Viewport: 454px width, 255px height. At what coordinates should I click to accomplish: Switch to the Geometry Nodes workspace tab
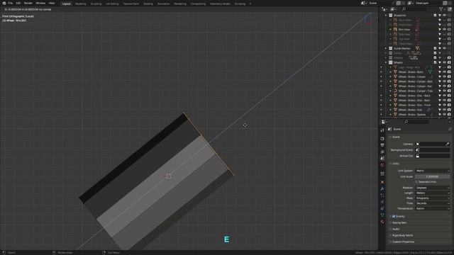pos(220,4)
